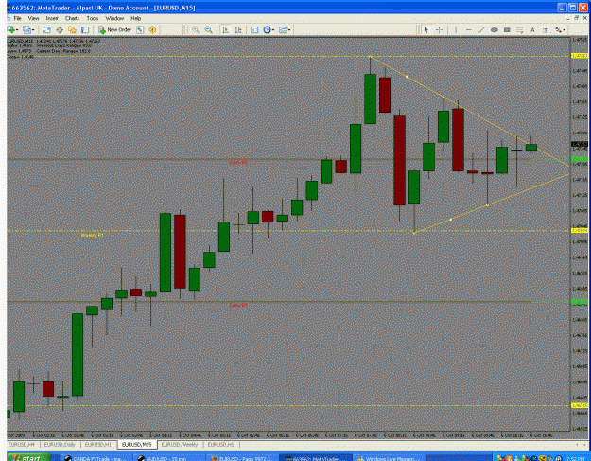
Task: Expand the Templates dropdown arrow
Action: (x=289, y=29)
